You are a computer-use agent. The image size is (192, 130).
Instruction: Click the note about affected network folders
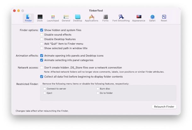pyautogui.click(x=104, y=72)
